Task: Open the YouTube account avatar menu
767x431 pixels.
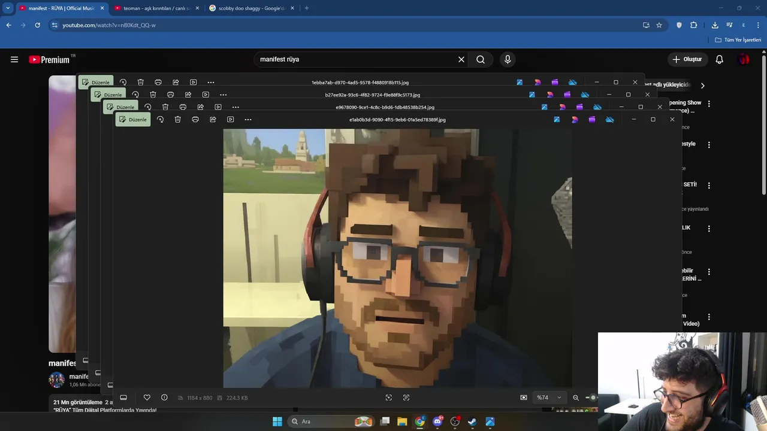Action: (x=744, y=59)
